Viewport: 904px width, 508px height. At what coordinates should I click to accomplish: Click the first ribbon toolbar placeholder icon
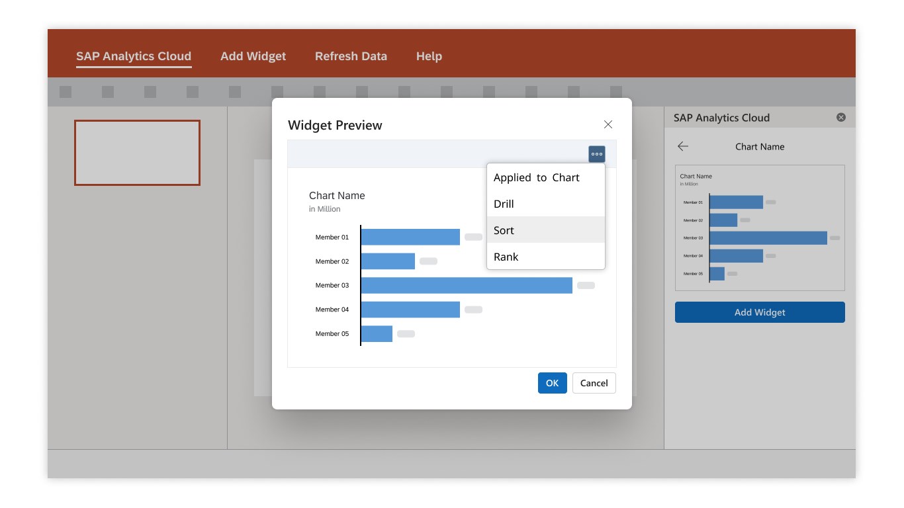point(66,92)
